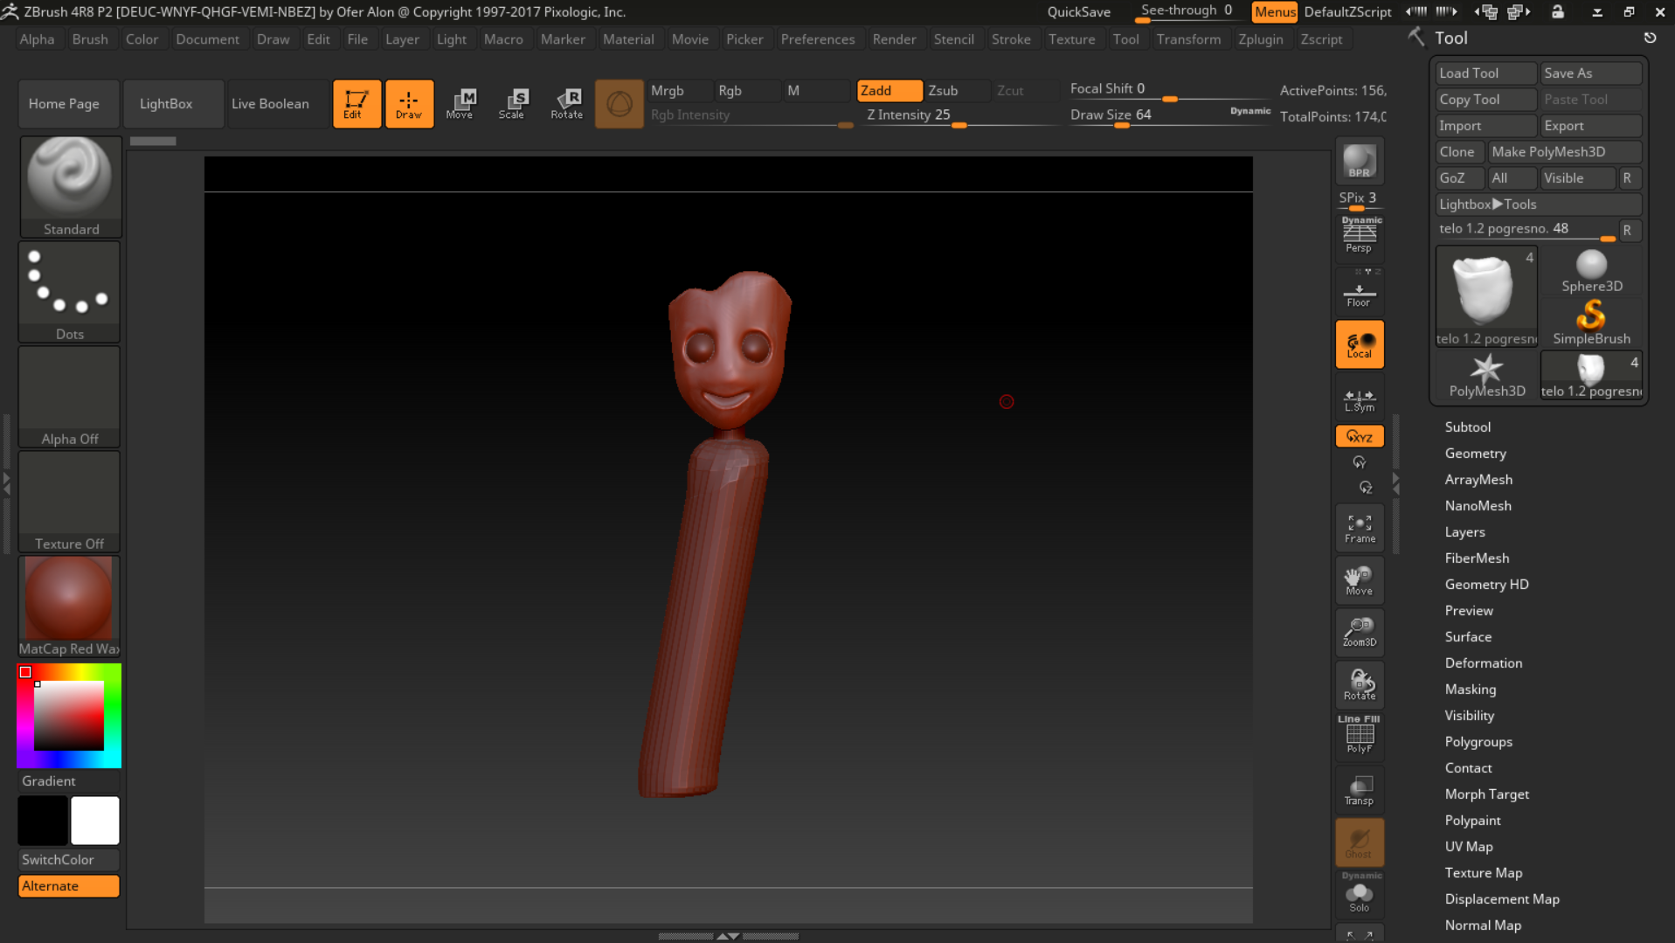The image size is (1675, 943).
Task: Open the Zplugin menu
Action: (x=1260, y=39)
